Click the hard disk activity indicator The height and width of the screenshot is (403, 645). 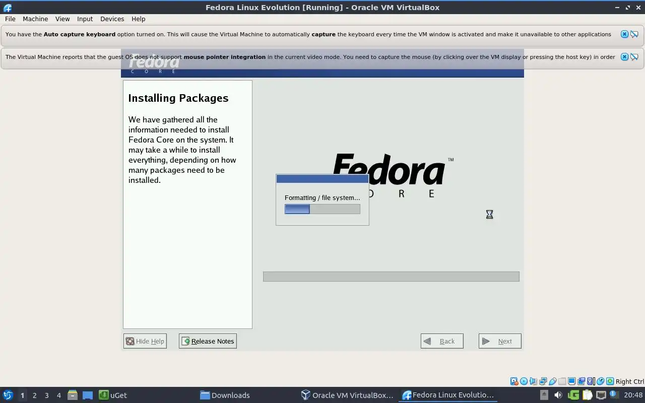point(514,381)
